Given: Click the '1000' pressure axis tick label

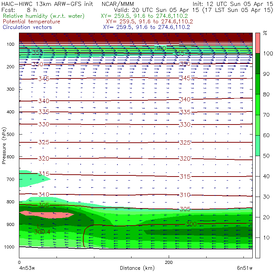Looking at the screenshot, I should click(9, 247).
